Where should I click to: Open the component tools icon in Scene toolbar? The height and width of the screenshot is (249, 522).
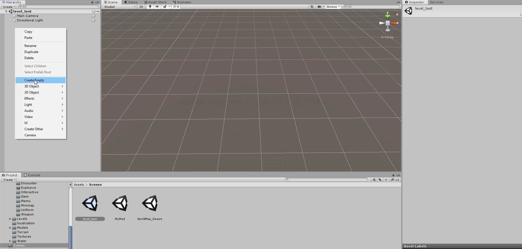[312, 7]
